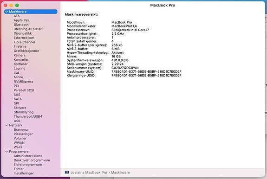Select Eldre programvare in sidebar
267x179 pixels.
tap(28, 165)
